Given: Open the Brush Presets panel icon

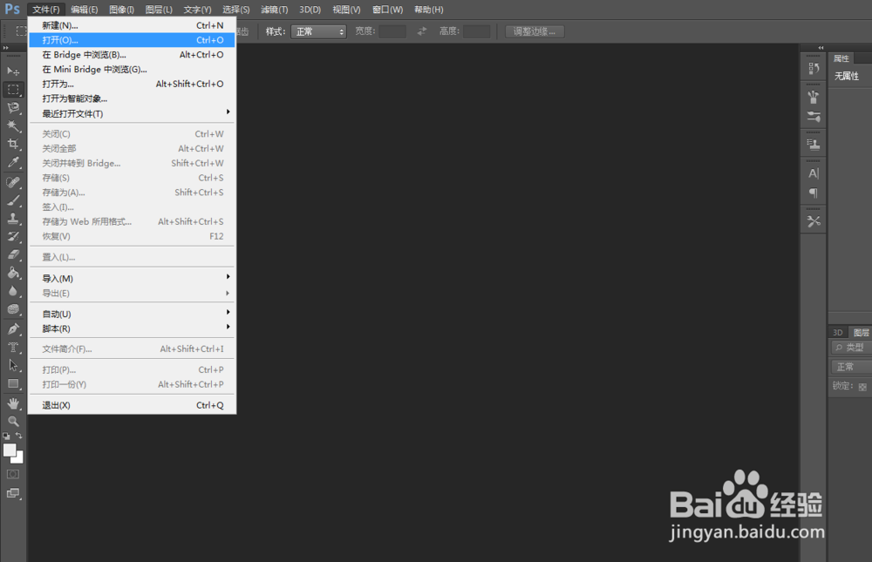Looking at the screenshot, I should coord(814,117).
